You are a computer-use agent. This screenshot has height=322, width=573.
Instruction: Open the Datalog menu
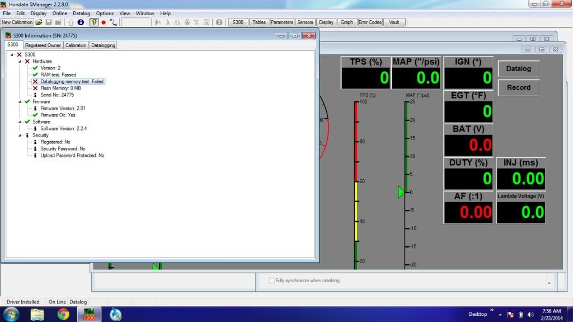[x=81, y=13]
